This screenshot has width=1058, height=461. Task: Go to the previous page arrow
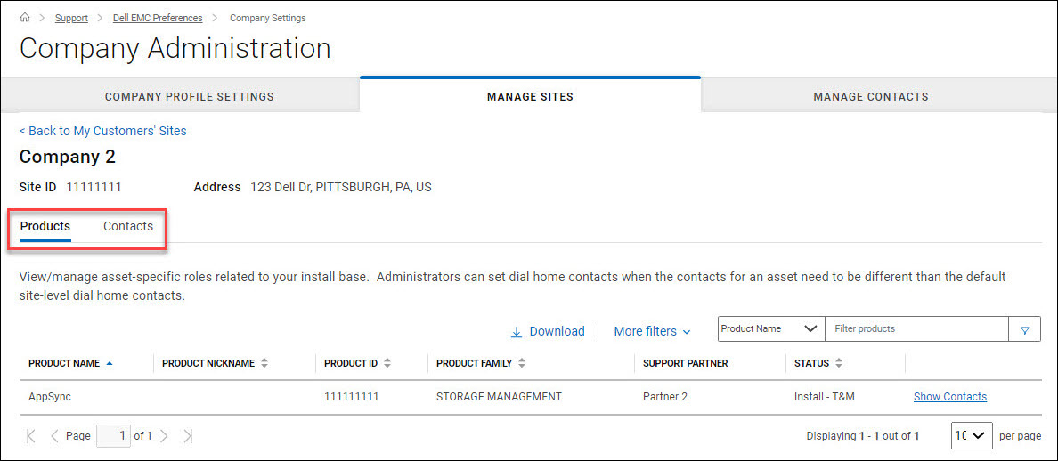[54, 436]
